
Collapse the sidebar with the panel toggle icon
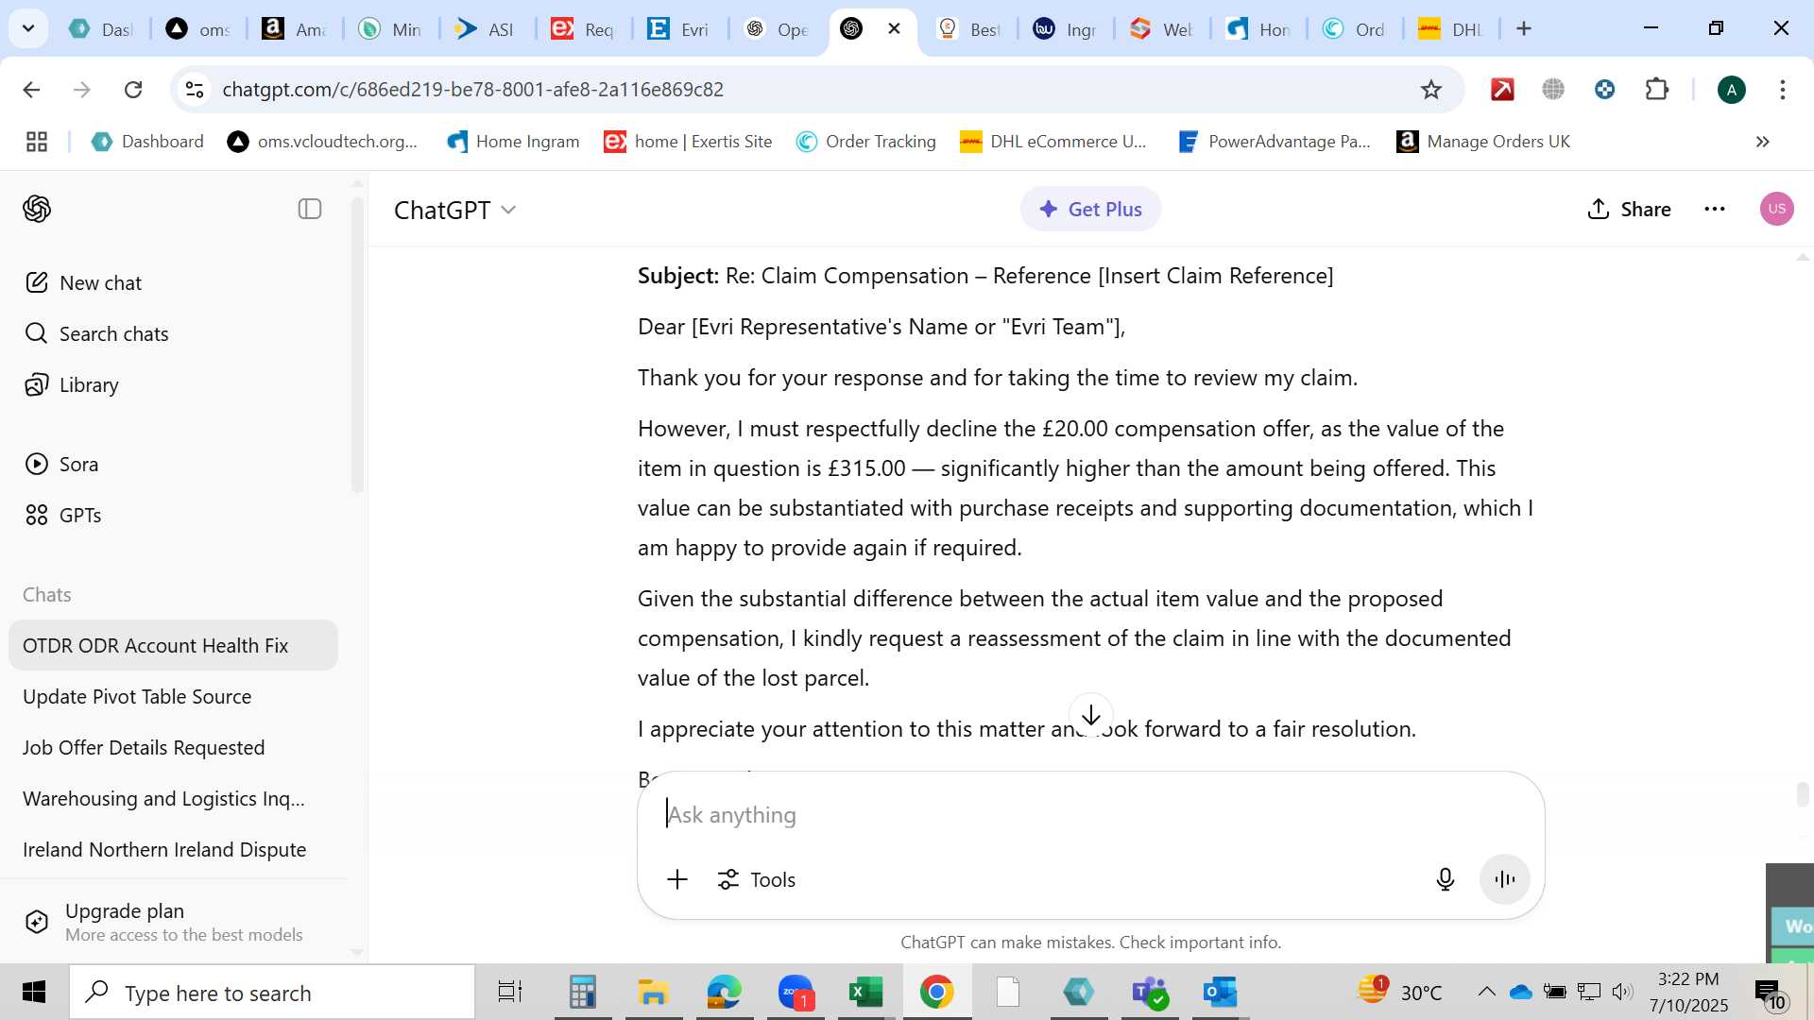coord(310,209)
